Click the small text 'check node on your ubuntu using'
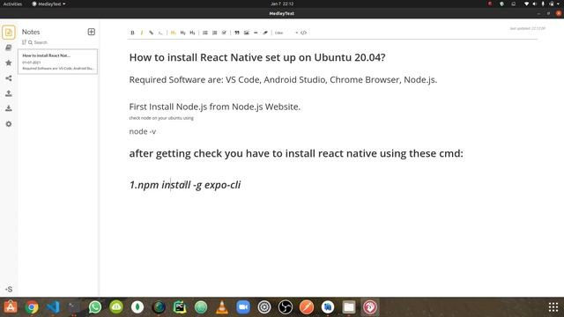 [161, 118]
